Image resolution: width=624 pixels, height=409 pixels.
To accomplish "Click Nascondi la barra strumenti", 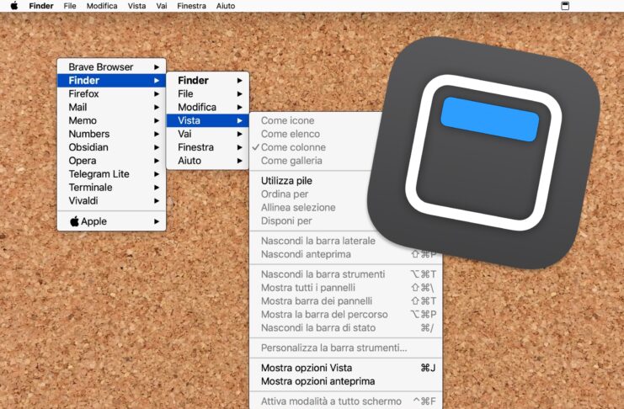I will (345, 274).
